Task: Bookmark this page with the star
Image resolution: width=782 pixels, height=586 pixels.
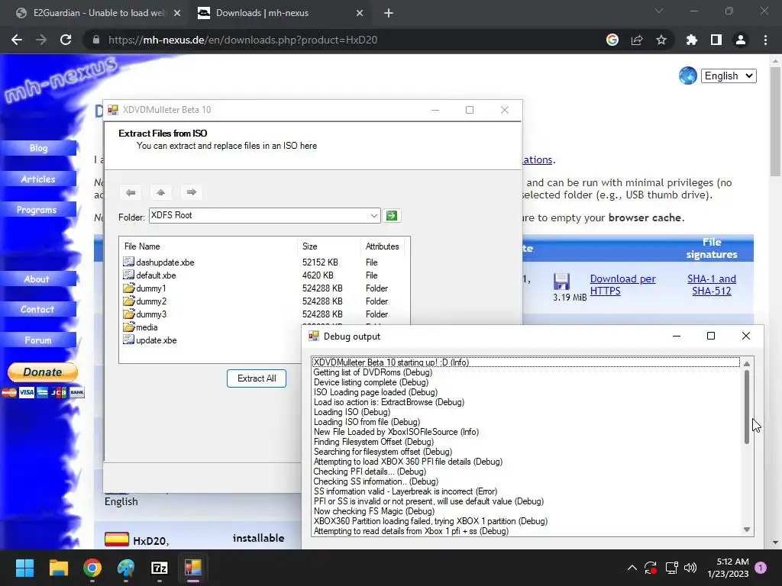Action: [661, 40]
